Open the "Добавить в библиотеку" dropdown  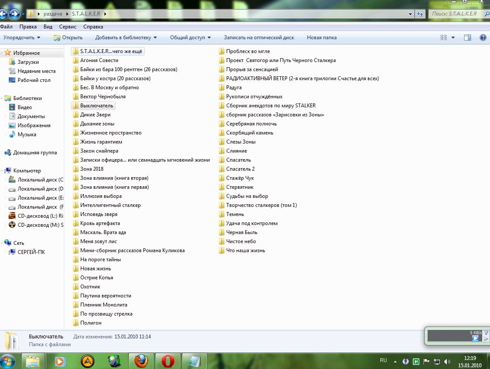click(126, 38)
